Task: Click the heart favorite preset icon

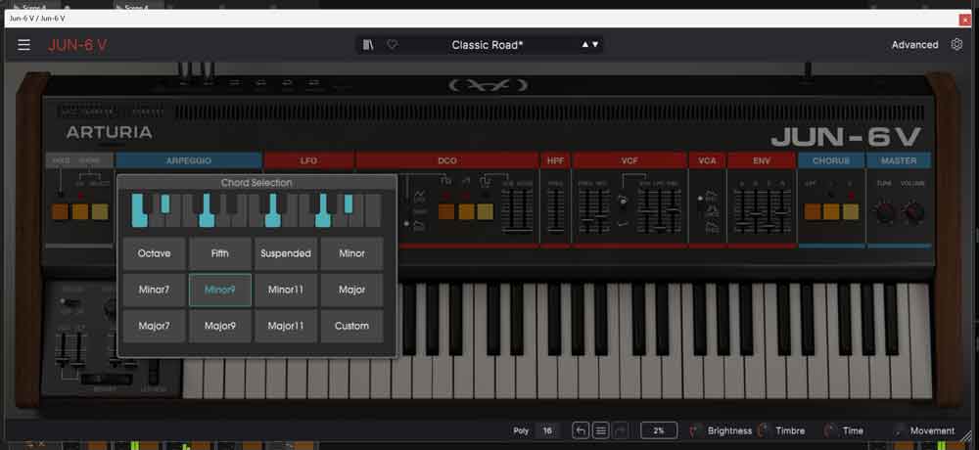Action: coord(392,45)
